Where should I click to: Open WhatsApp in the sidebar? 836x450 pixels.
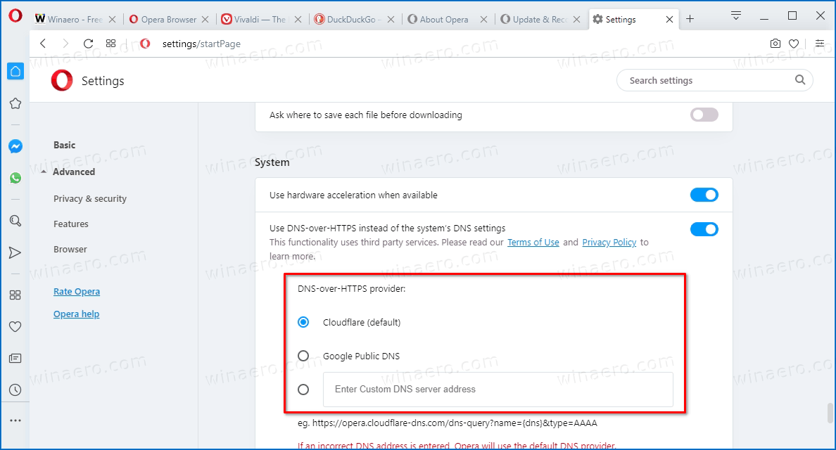click(x=15, y=179)
